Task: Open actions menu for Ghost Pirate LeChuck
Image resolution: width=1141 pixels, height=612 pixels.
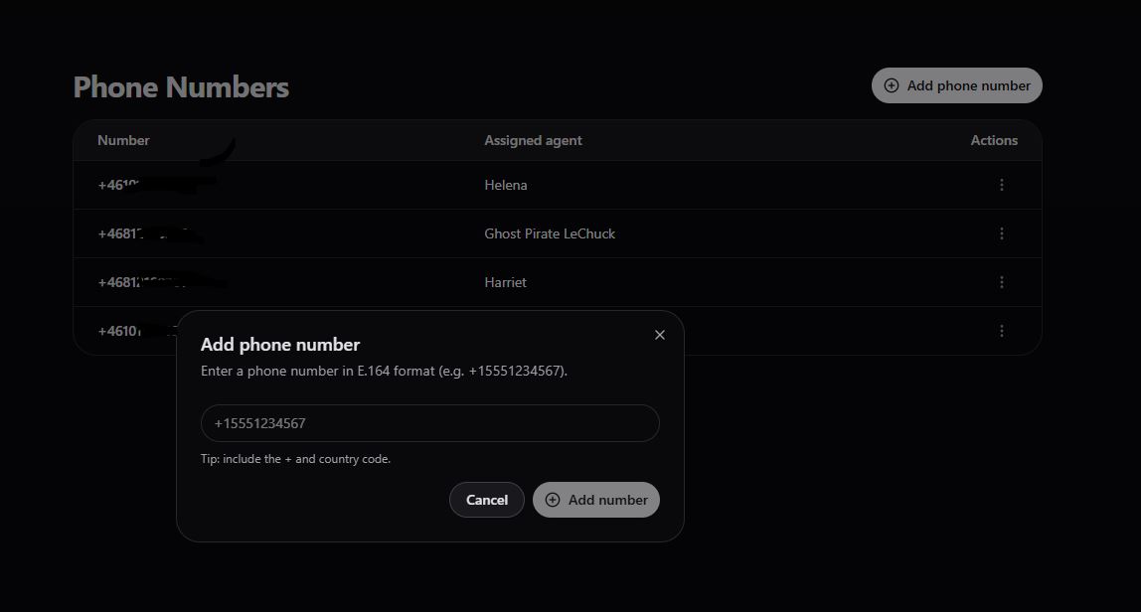Action: [x=1001, y=233]
